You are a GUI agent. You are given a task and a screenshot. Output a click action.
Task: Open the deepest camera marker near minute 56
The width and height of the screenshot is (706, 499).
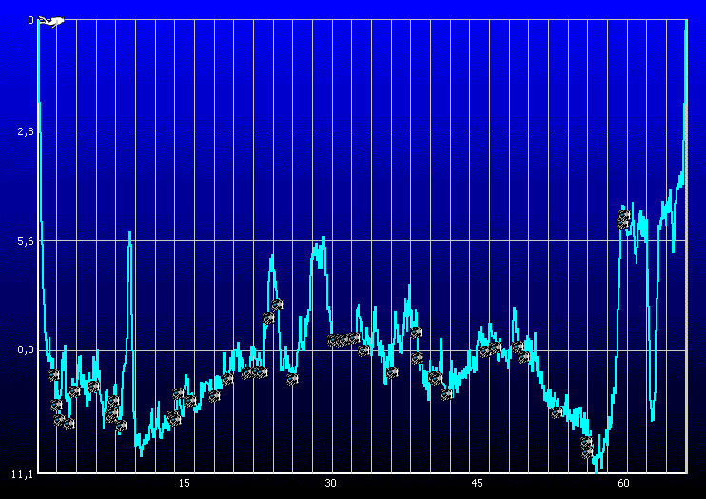coord(587,452)
